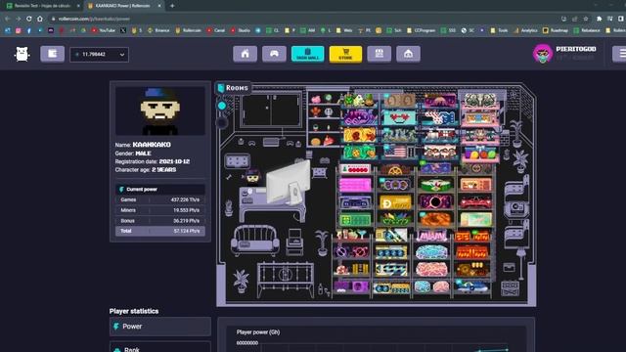
Task: Select the Bonus power row
Action: tap(160, 220)
